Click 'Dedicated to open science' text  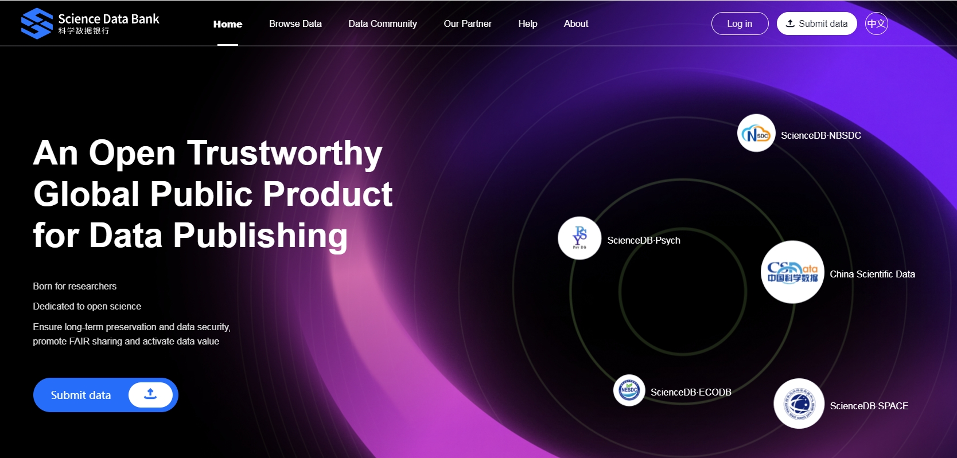87,306
